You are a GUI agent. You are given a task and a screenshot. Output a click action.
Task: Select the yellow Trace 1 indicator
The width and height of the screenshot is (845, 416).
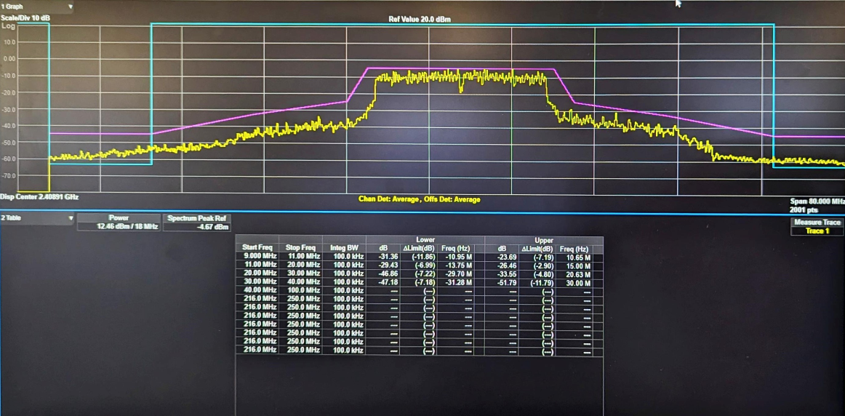[817, 231]
